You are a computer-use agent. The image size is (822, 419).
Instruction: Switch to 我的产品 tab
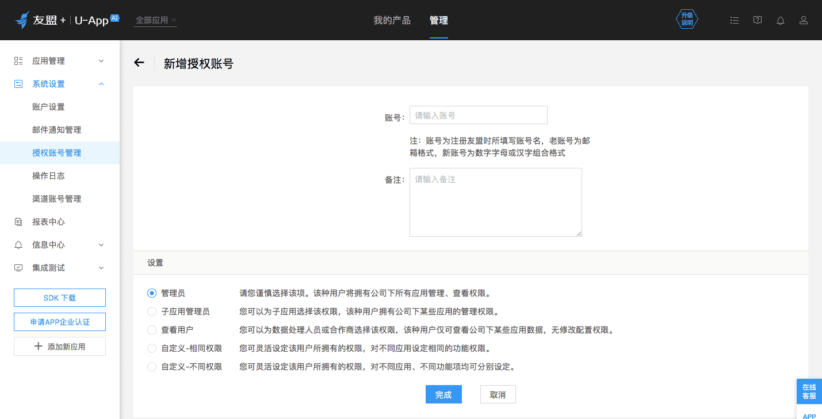pos(392,20)
